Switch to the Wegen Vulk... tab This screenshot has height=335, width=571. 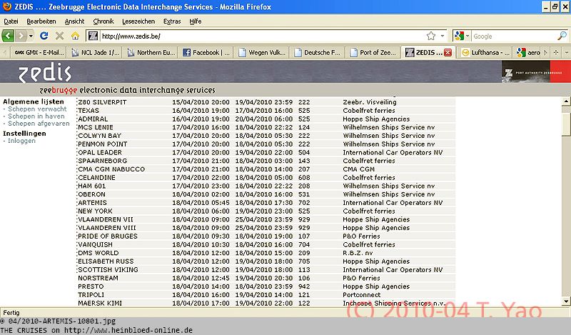pyautogui.click(x=262, y=52)
